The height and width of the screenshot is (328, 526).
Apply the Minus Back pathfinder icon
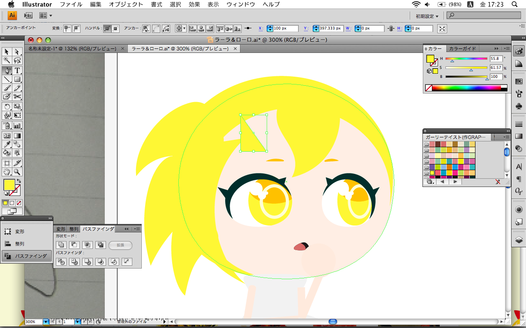(127, 262)
